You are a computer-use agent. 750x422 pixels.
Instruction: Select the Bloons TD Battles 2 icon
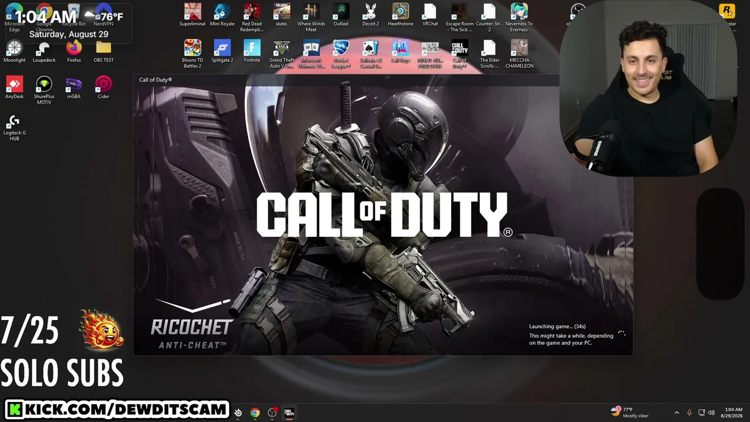click(192, 54)
